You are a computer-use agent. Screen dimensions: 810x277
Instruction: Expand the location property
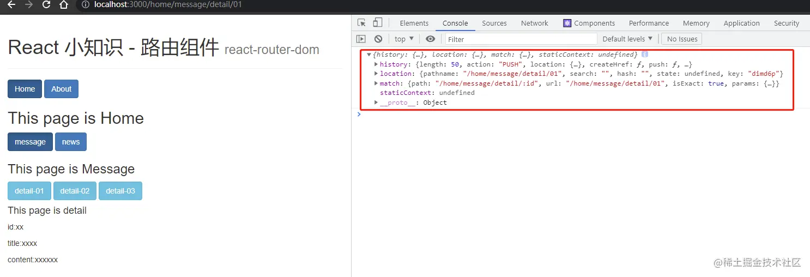click(376, 74)
